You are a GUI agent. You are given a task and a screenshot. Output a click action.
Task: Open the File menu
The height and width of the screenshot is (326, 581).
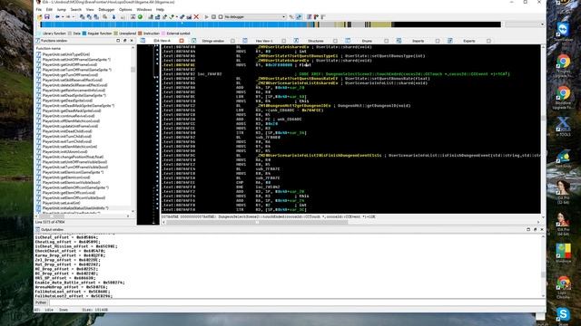[38, 10]
